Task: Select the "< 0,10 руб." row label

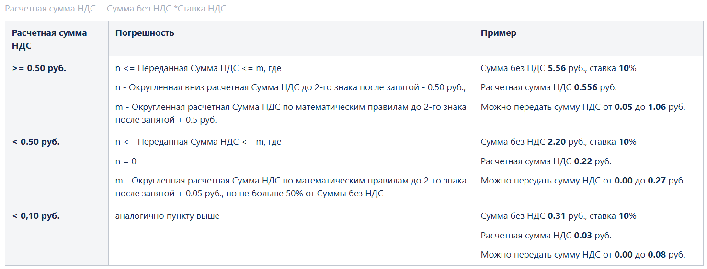Action: (x=36, y=216)
